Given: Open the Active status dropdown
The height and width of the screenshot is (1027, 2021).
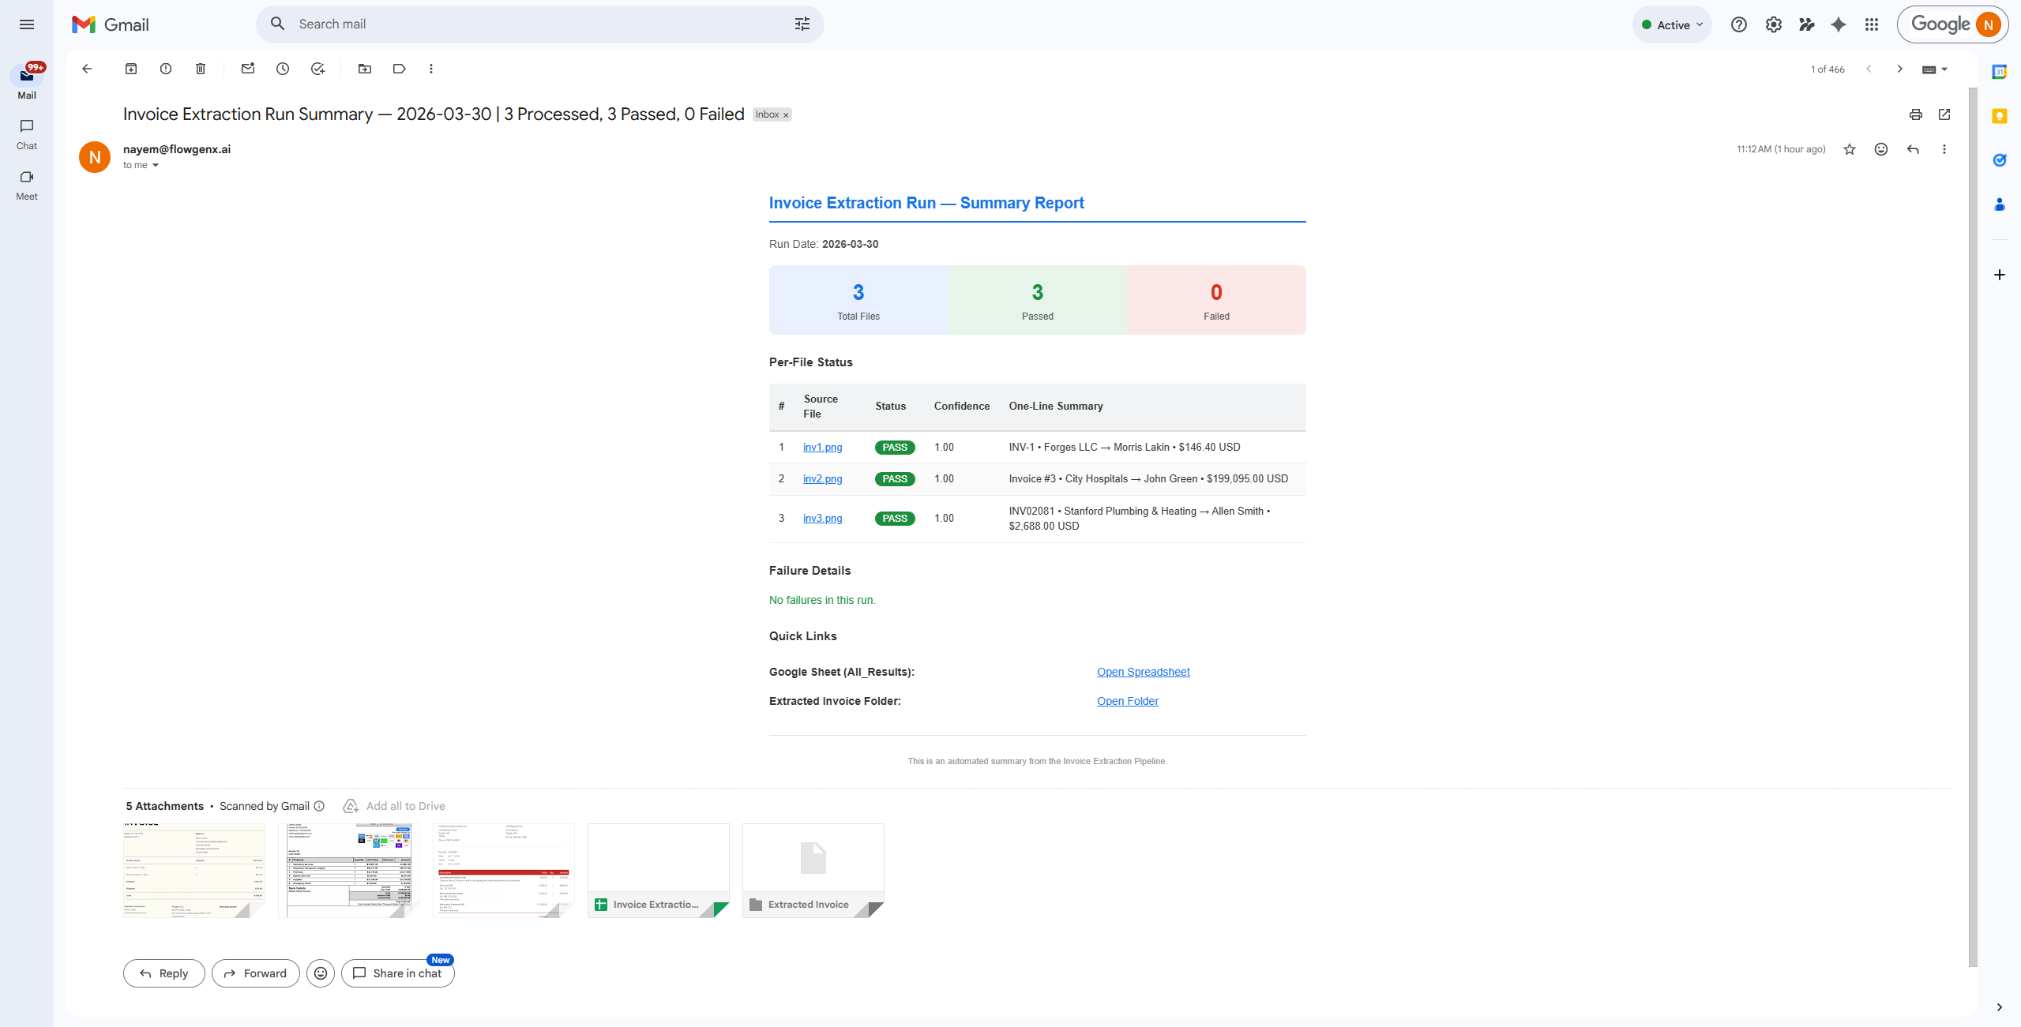Looking at the screenshot, I should click(1672, 25).
